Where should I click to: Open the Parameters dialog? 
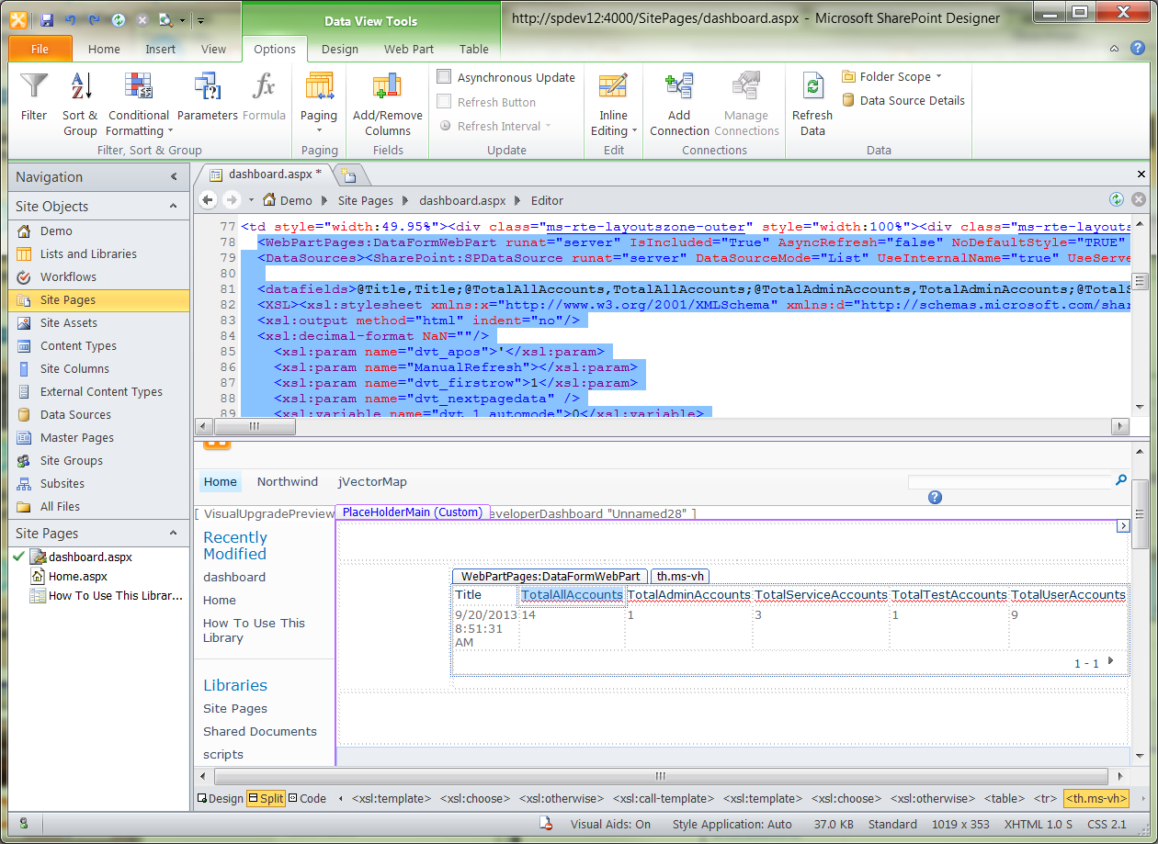(x=207, y=97)
